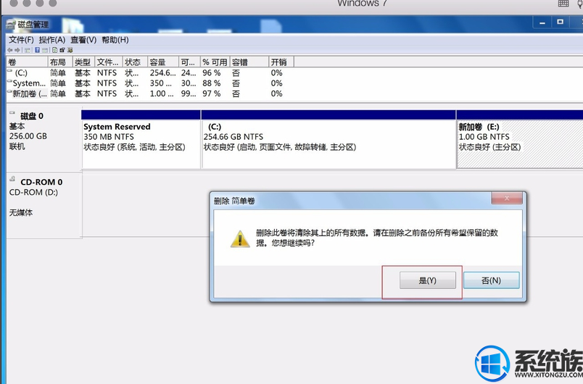This screenshot has height=384, width=583.
Task: Select the (C:) volume row name
Action: [21, 72]
